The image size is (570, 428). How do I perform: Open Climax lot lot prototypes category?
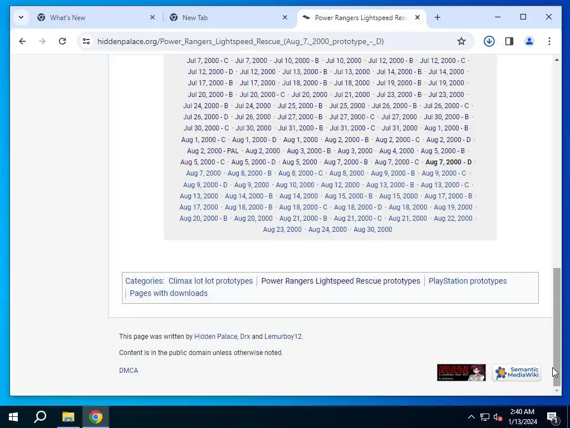[210, 281]
